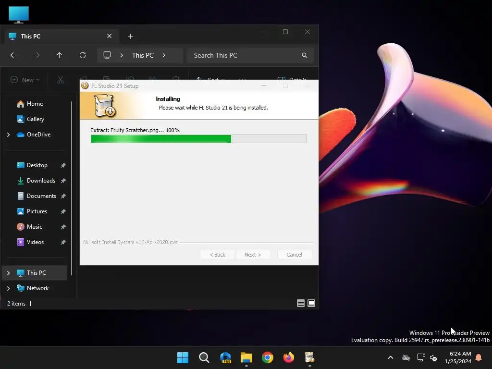Switch File Explorer to large icons view

311,303
